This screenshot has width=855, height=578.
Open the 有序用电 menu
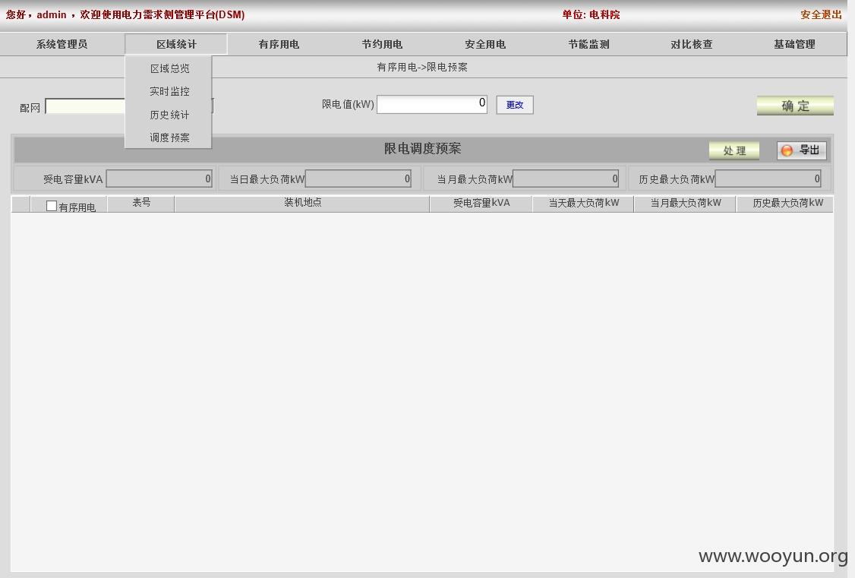279,44
